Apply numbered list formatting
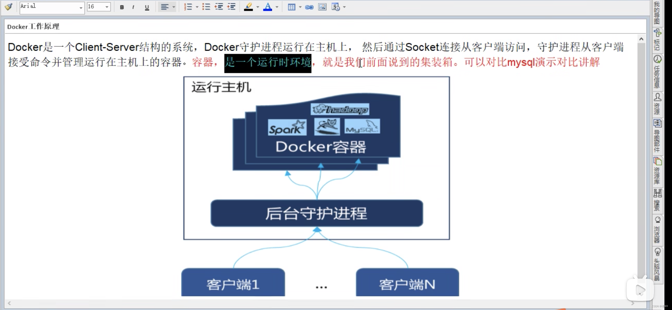The width and height of the screenshot is (672, 310). (188, 7)
